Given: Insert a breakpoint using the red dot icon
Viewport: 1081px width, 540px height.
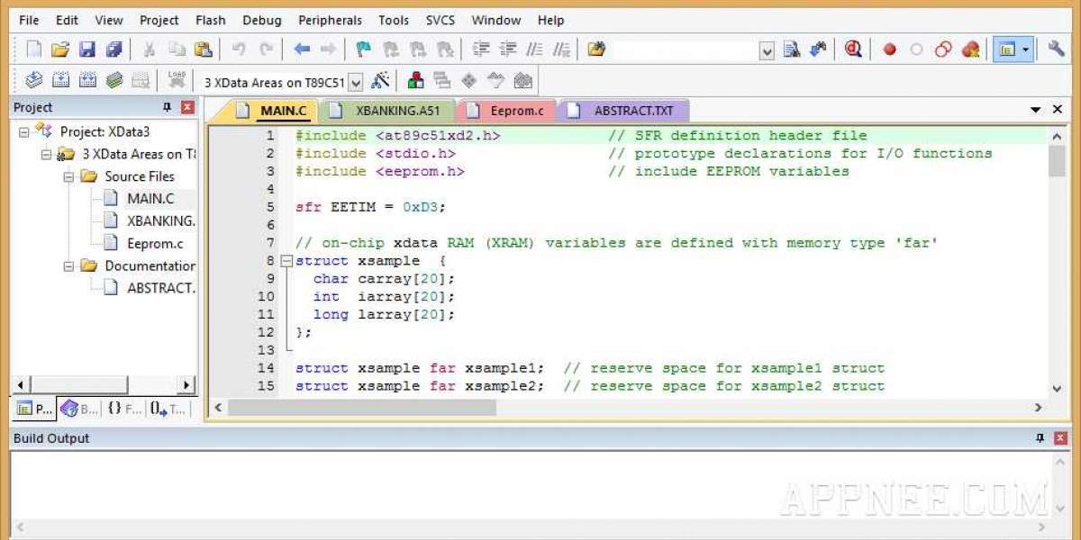Looking at the screenshot, I should click(889, 49).
